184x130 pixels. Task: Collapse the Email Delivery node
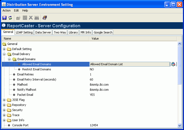coord(4,54)
